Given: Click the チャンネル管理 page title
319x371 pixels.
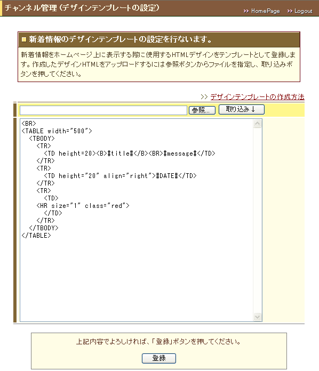Looking at the screenshot, I should coord(82,8).
